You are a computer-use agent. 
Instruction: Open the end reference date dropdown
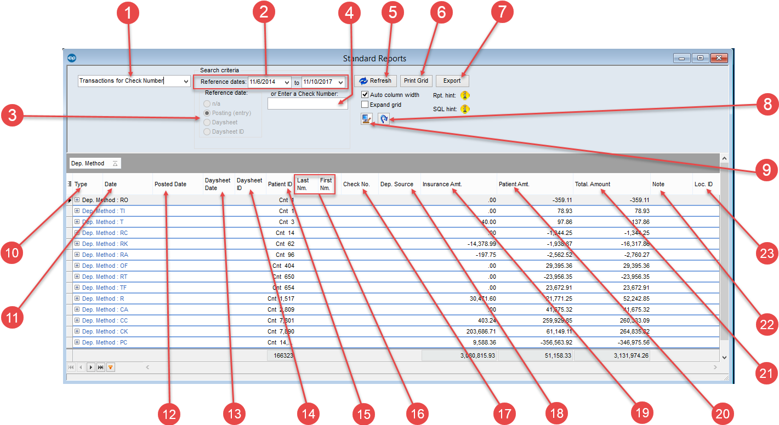[340, 82]
